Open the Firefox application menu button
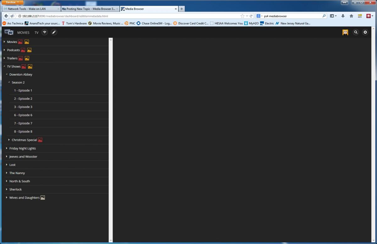377x244 pixels. tap(13, 2)
